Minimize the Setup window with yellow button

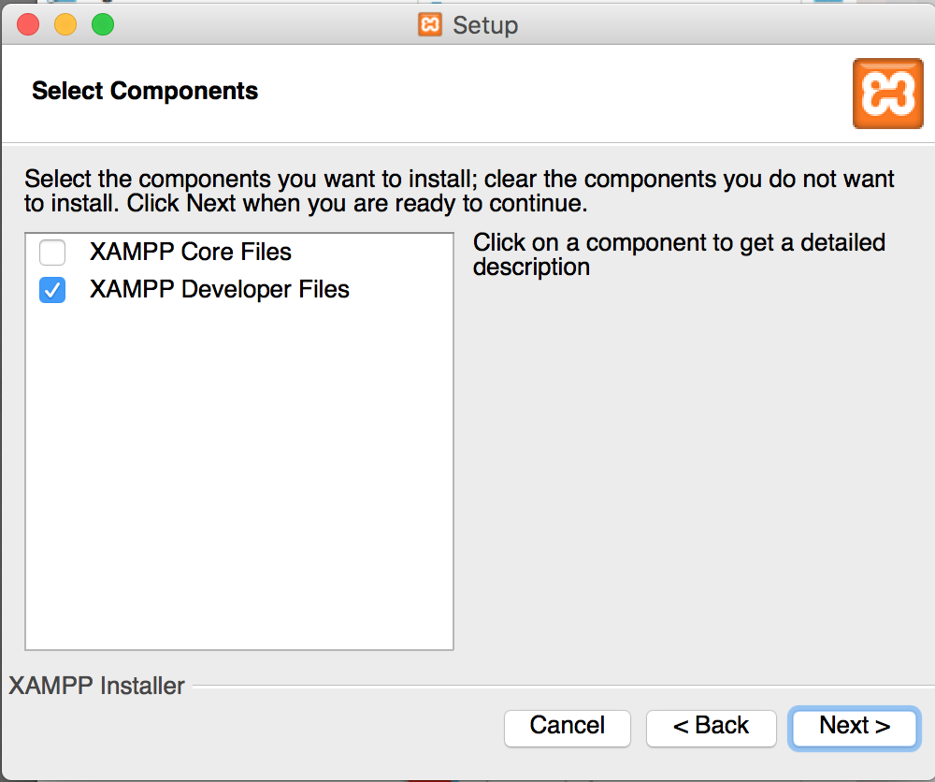[65, 24]
